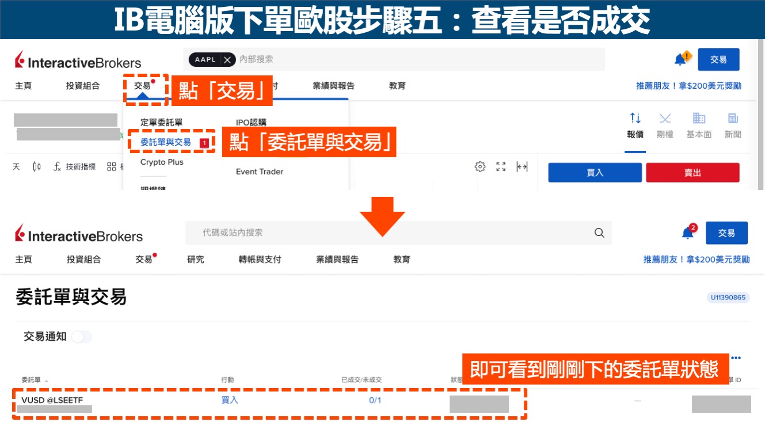Click the lower 推薦朋友！拿$200美元獎勵 link
The height and width of the screenshot is (422, 765).
tap(697, 260)
